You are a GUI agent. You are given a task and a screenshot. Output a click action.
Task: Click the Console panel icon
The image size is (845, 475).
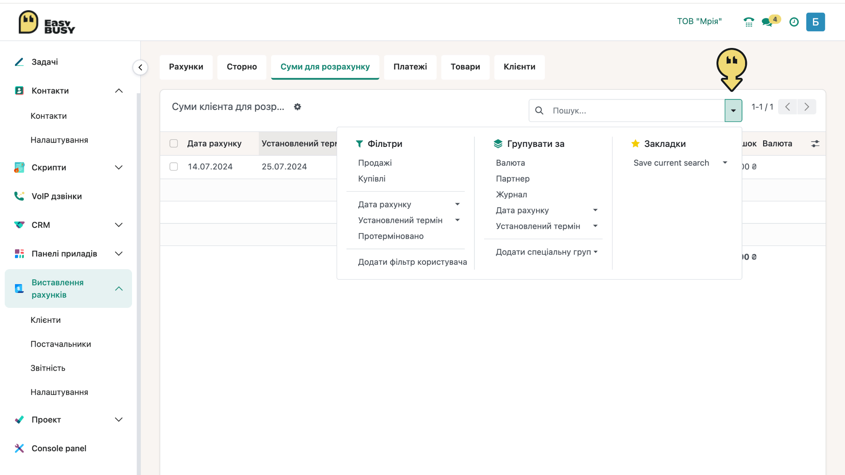click(x=19, y=448)
